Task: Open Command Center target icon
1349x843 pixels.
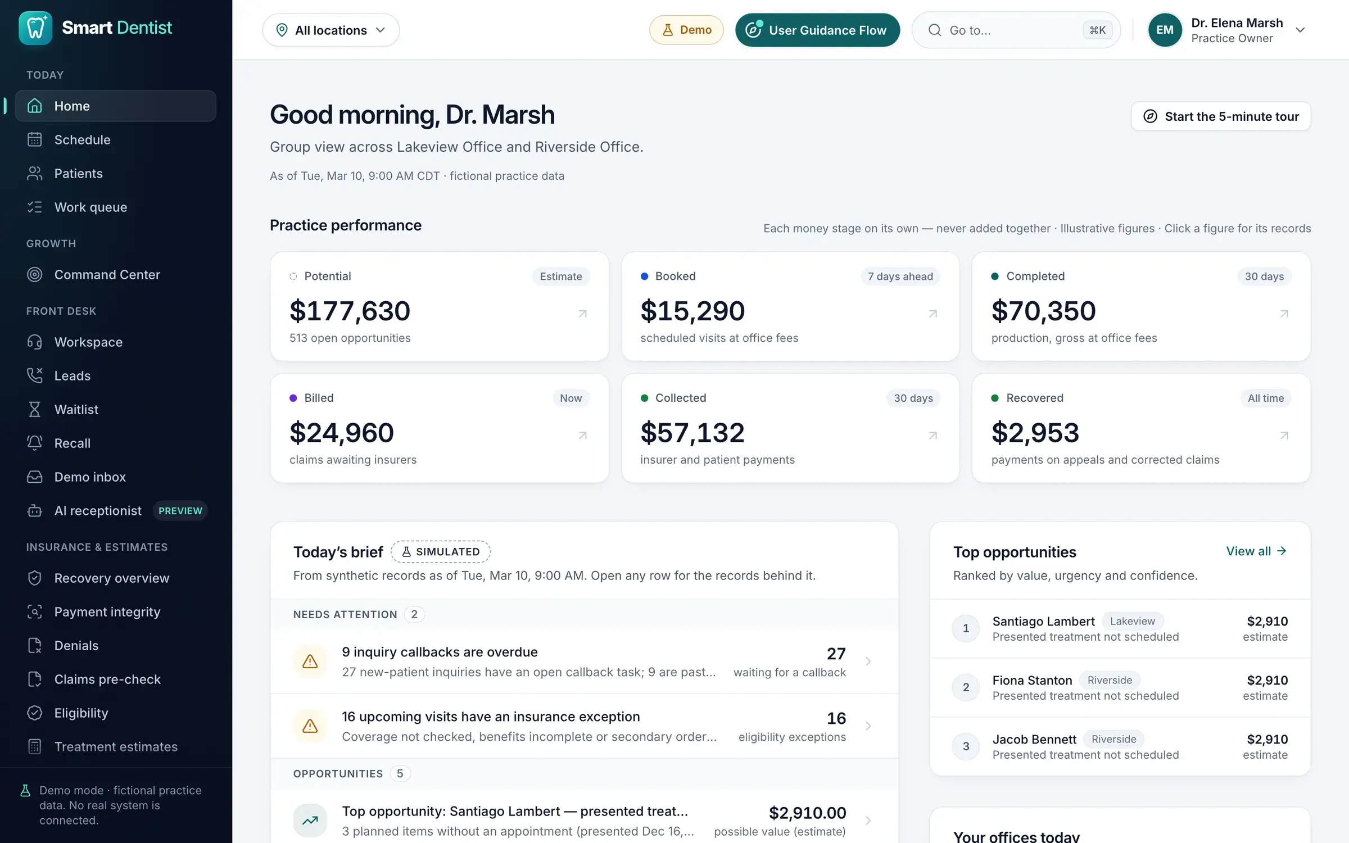Action: [35, 274]
